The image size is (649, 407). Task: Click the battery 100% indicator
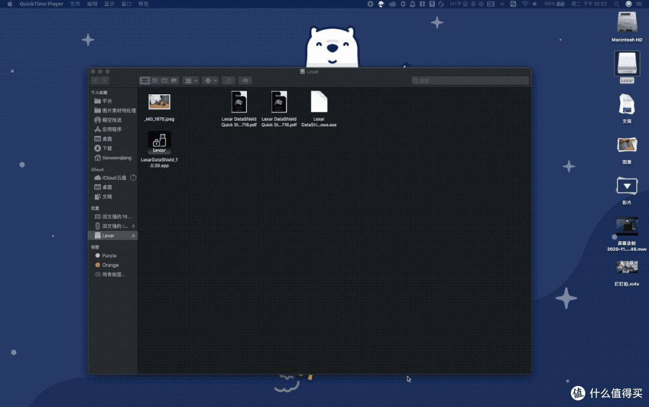554,4
